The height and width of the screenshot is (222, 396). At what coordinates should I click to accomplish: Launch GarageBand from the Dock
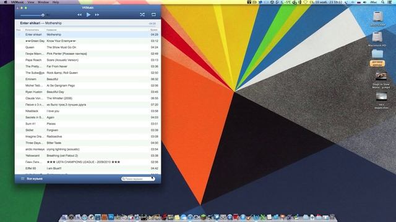click(x=249, y=217)
